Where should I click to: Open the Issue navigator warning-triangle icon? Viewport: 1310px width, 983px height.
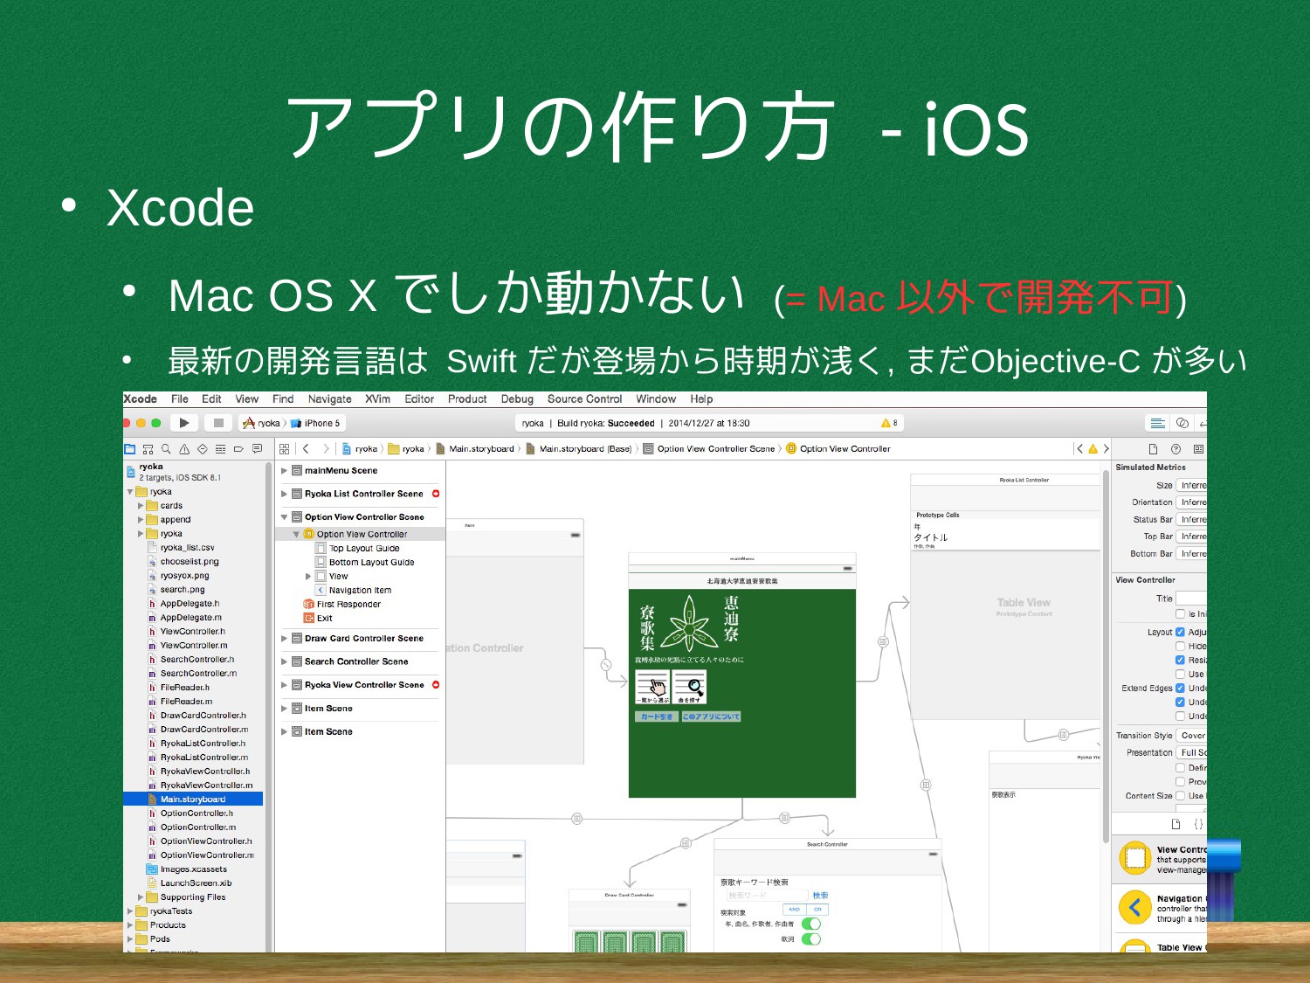[184, 449]
